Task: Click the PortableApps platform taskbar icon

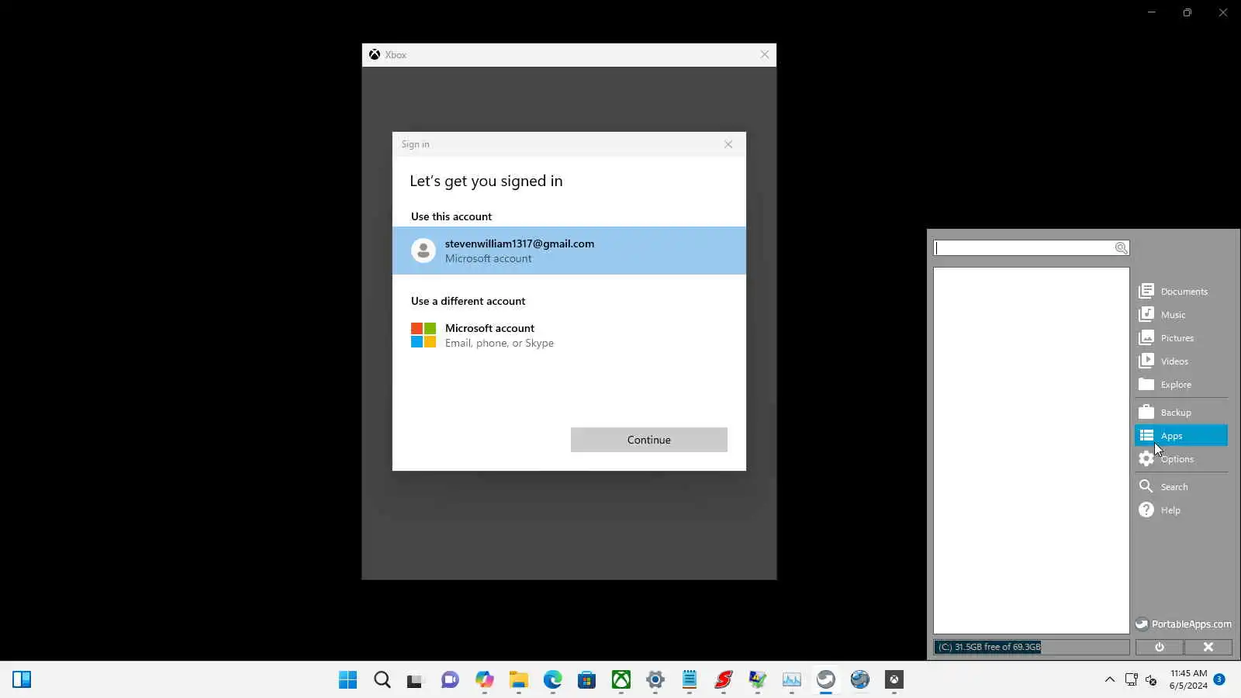Action: 825,680
